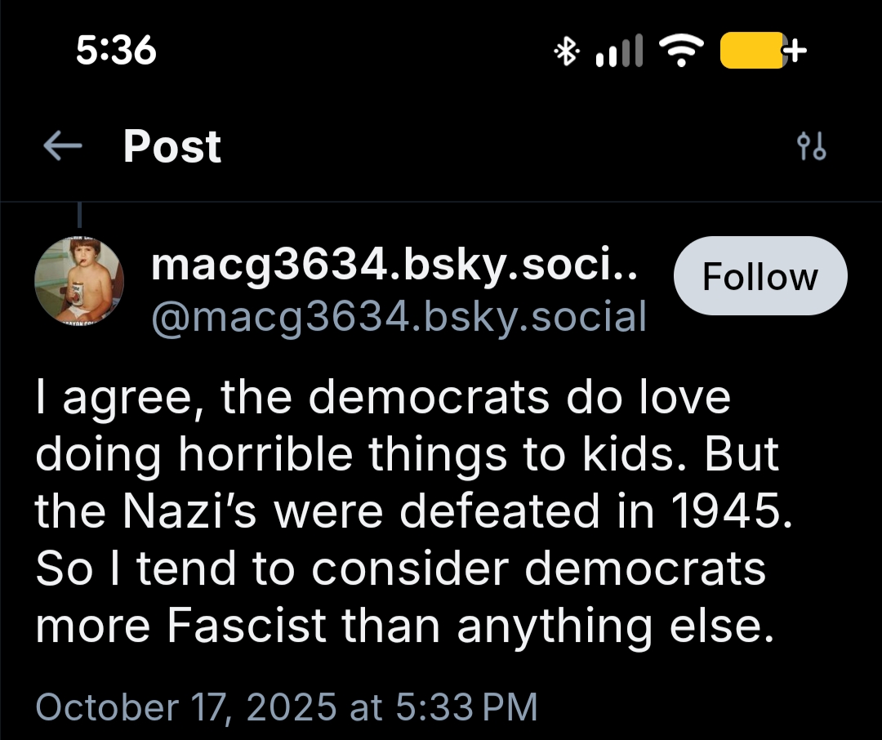Image resolution: width=882 pixels, height=740 pixels.
Task: Tap the "Post" header title
Action: (171, 147)
